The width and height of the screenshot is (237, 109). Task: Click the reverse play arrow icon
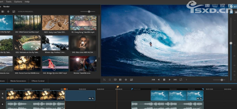[x=159, y=80]
